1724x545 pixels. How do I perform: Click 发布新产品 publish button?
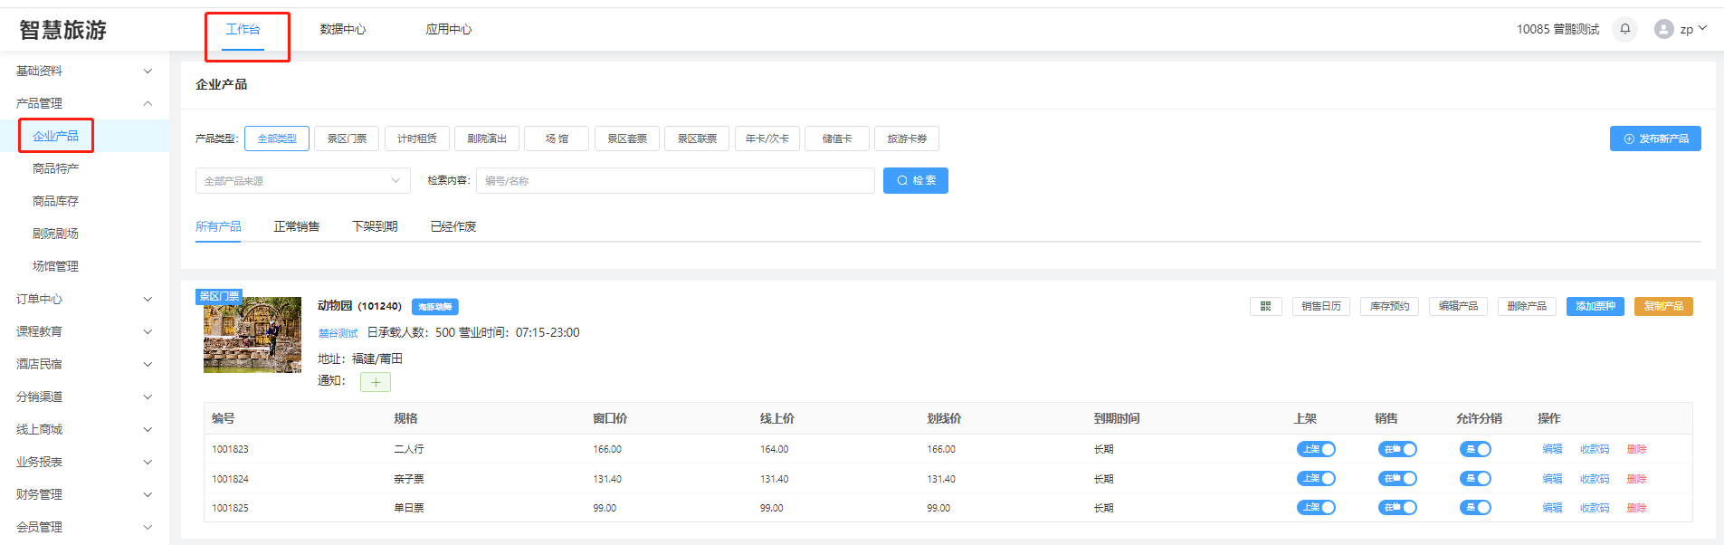click(1654, 139)
